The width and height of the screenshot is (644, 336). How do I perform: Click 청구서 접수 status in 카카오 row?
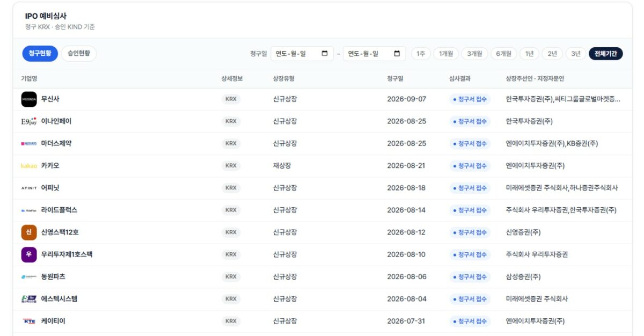pos(470,166)
